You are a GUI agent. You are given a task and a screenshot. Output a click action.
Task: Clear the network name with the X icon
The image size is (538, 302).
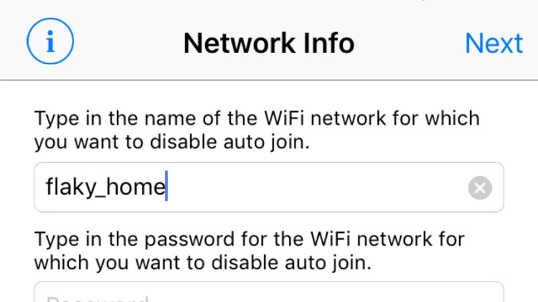click(479, 189)
